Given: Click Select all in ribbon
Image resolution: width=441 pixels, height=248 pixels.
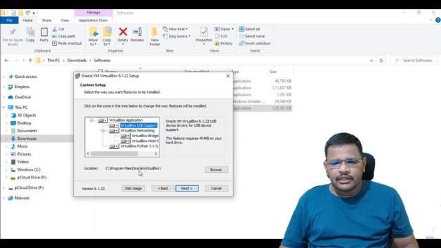Looking at the screenshot, I should (249, 29).
